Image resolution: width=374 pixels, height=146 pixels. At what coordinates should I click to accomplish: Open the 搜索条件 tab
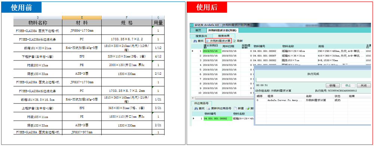[202, 36]
